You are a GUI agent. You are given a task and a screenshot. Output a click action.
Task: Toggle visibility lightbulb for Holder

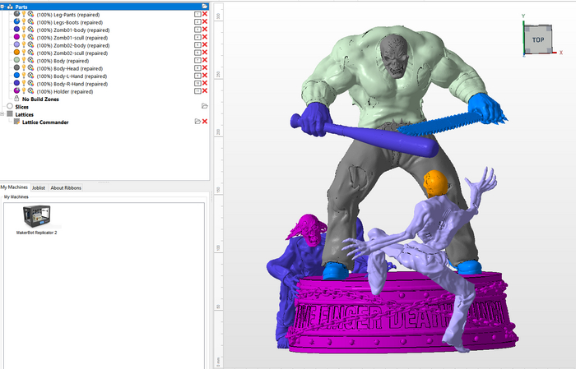click(x=24, y=91)
